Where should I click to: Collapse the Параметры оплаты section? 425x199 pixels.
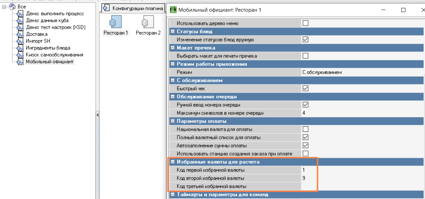click(x=173, y=121)
